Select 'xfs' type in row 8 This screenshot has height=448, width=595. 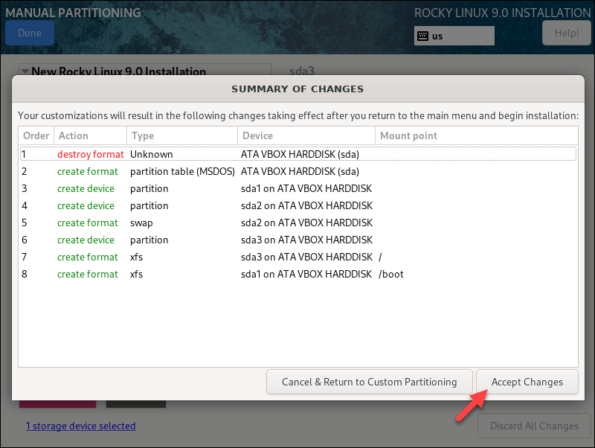[136, 274]
